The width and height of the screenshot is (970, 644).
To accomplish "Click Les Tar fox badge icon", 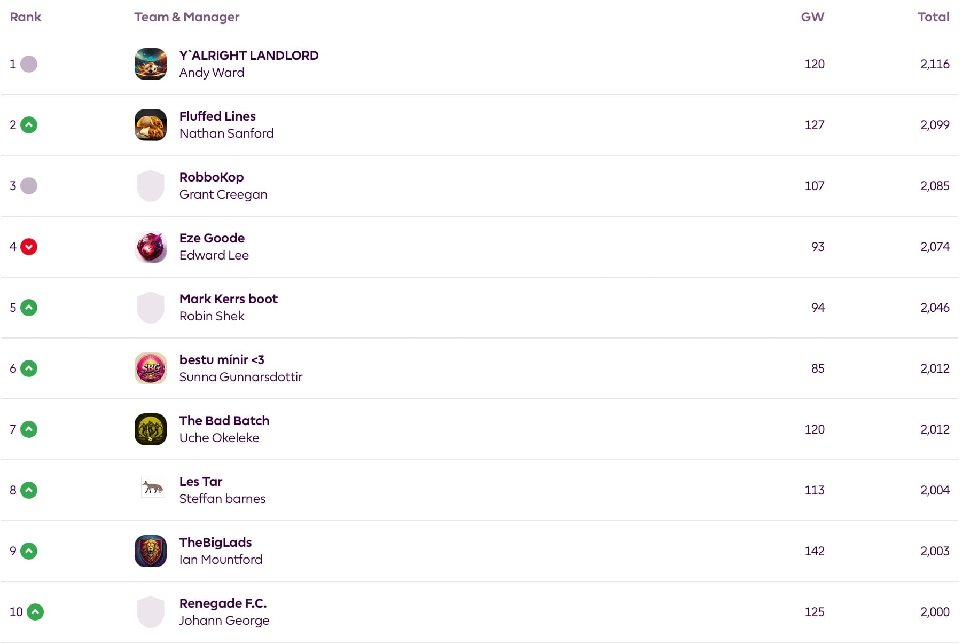I will pos(153,488).
